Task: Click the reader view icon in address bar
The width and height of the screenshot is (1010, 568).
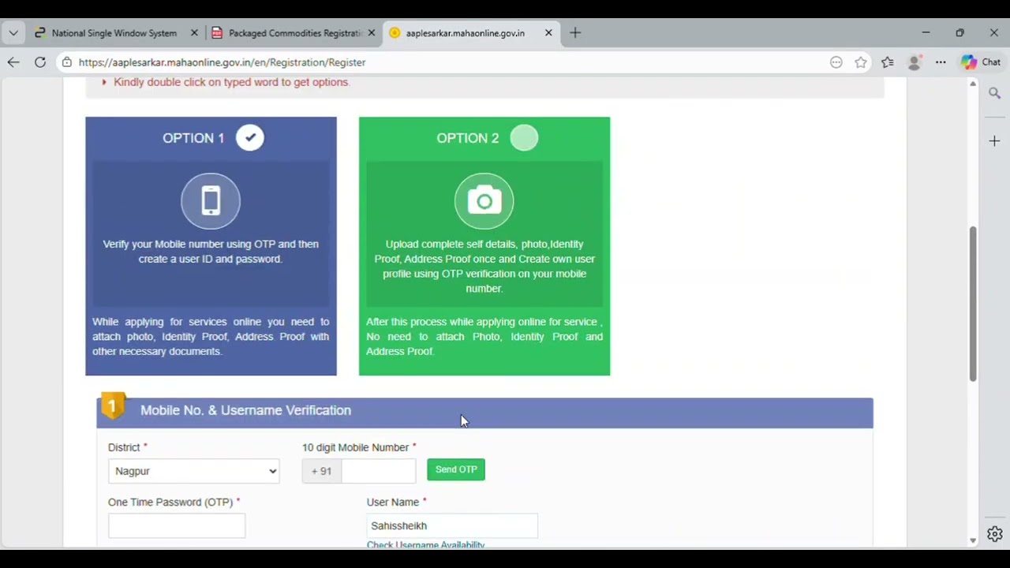Action: pyautogui.click(x=836, y=62)
